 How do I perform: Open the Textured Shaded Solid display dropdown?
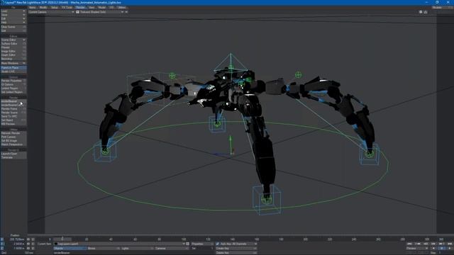(100, 12)
